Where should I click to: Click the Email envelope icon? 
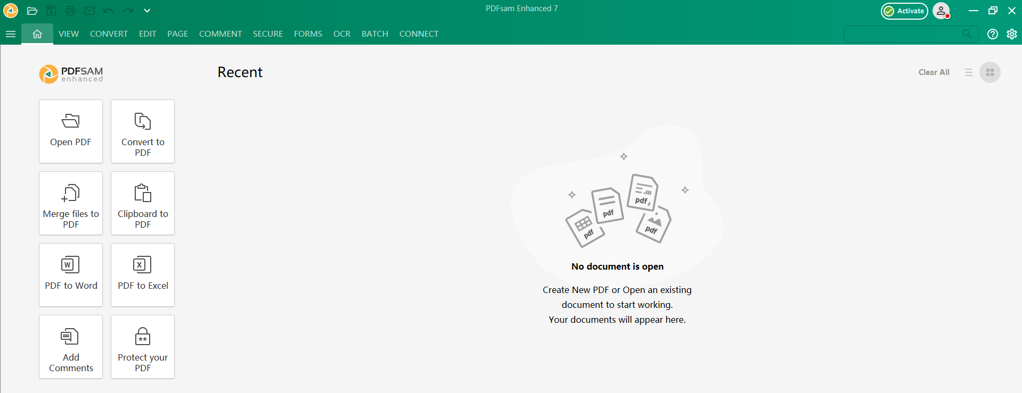point(89,11)
